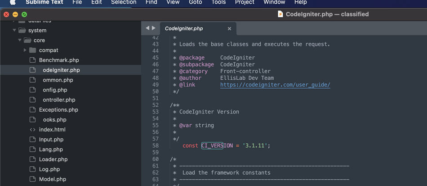Click the Lang.php file icon
Image resolution: width=427 pixels, height=186 pixels.
(x=33, y=150)
